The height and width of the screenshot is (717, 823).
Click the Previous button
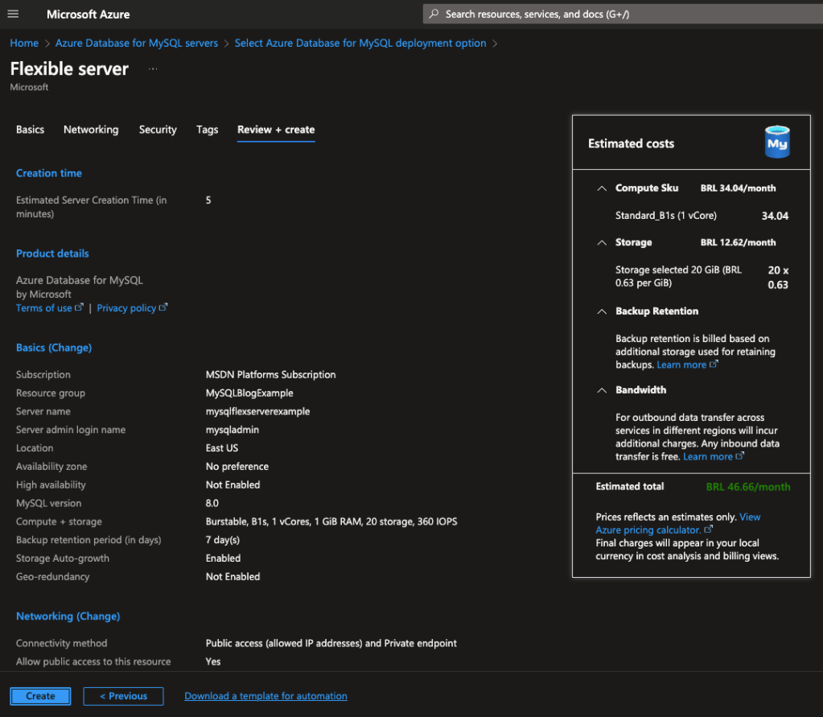point(123,696)
